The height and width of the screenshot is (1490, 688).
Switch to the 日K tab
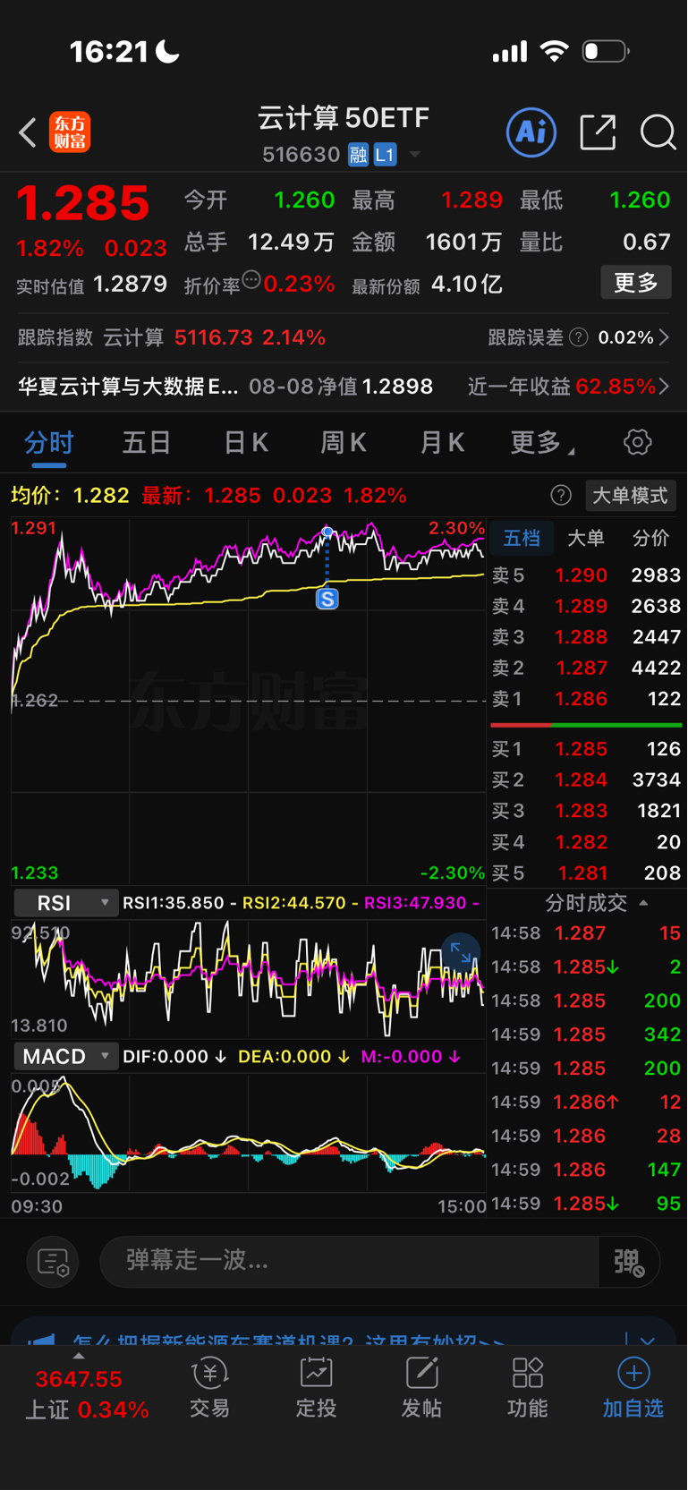click(x=246, y=442)
